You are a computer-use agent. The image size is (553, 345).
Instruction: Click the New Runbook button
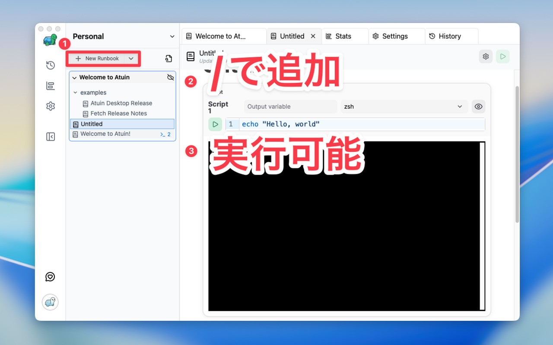97,59
